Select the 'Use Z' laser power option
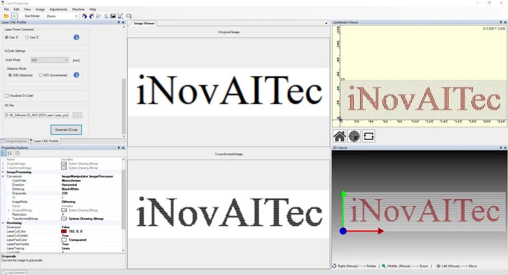This screenshot has height=275, width=508. coord(28,37)
